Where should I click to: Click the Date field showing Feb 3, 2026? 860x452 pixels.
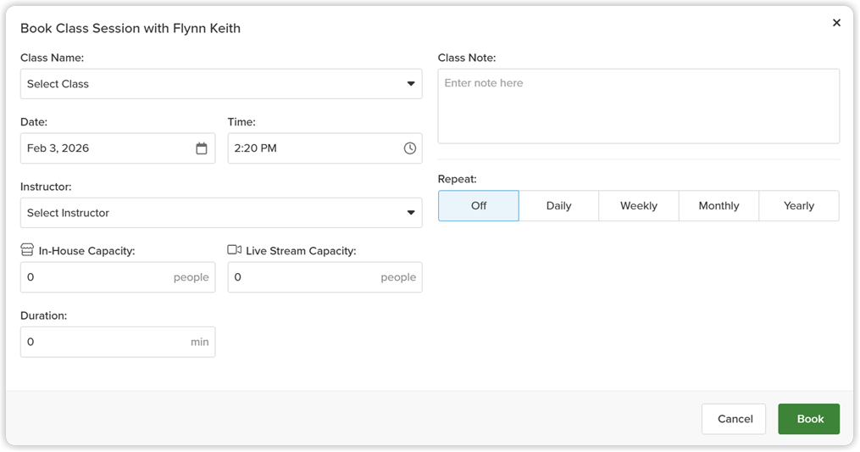point(118,148)
